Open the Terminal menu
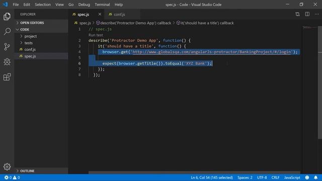Viewport: 322px width, 181px height. coord(102,5)
